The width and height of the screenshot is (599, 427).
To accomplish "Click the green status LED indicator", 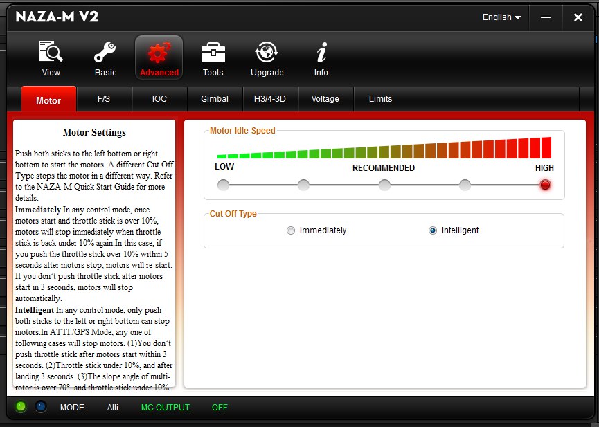I will (x=20, y=407).
